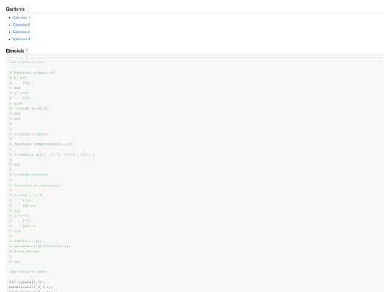Click the 'denom=factr(i)*factr(n-i);' line

40,247
